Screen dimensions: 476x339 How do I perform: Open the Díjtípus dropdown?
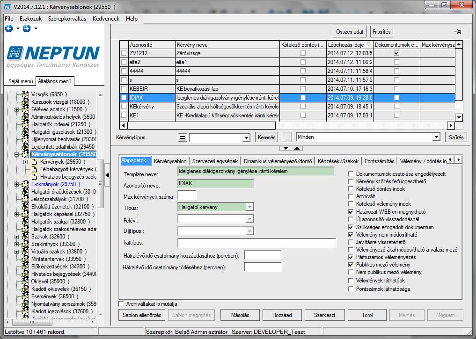click(249, 231)
